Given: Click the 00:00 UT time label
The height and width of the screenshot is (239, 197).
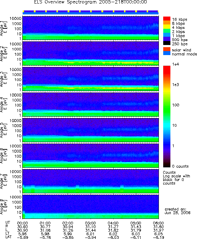Looking at the screenshot, I should click(x=23, y=223).
